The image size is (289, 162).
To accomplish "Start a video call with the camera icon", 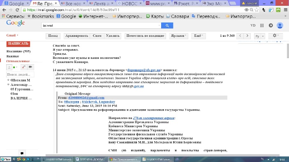I will [30, 67].
